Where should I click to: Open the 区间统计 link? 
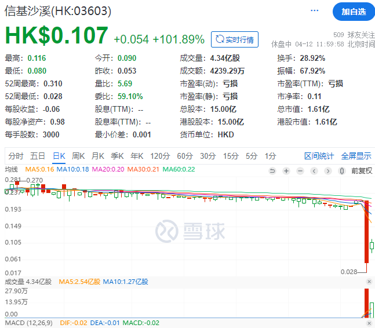point(319,156)
